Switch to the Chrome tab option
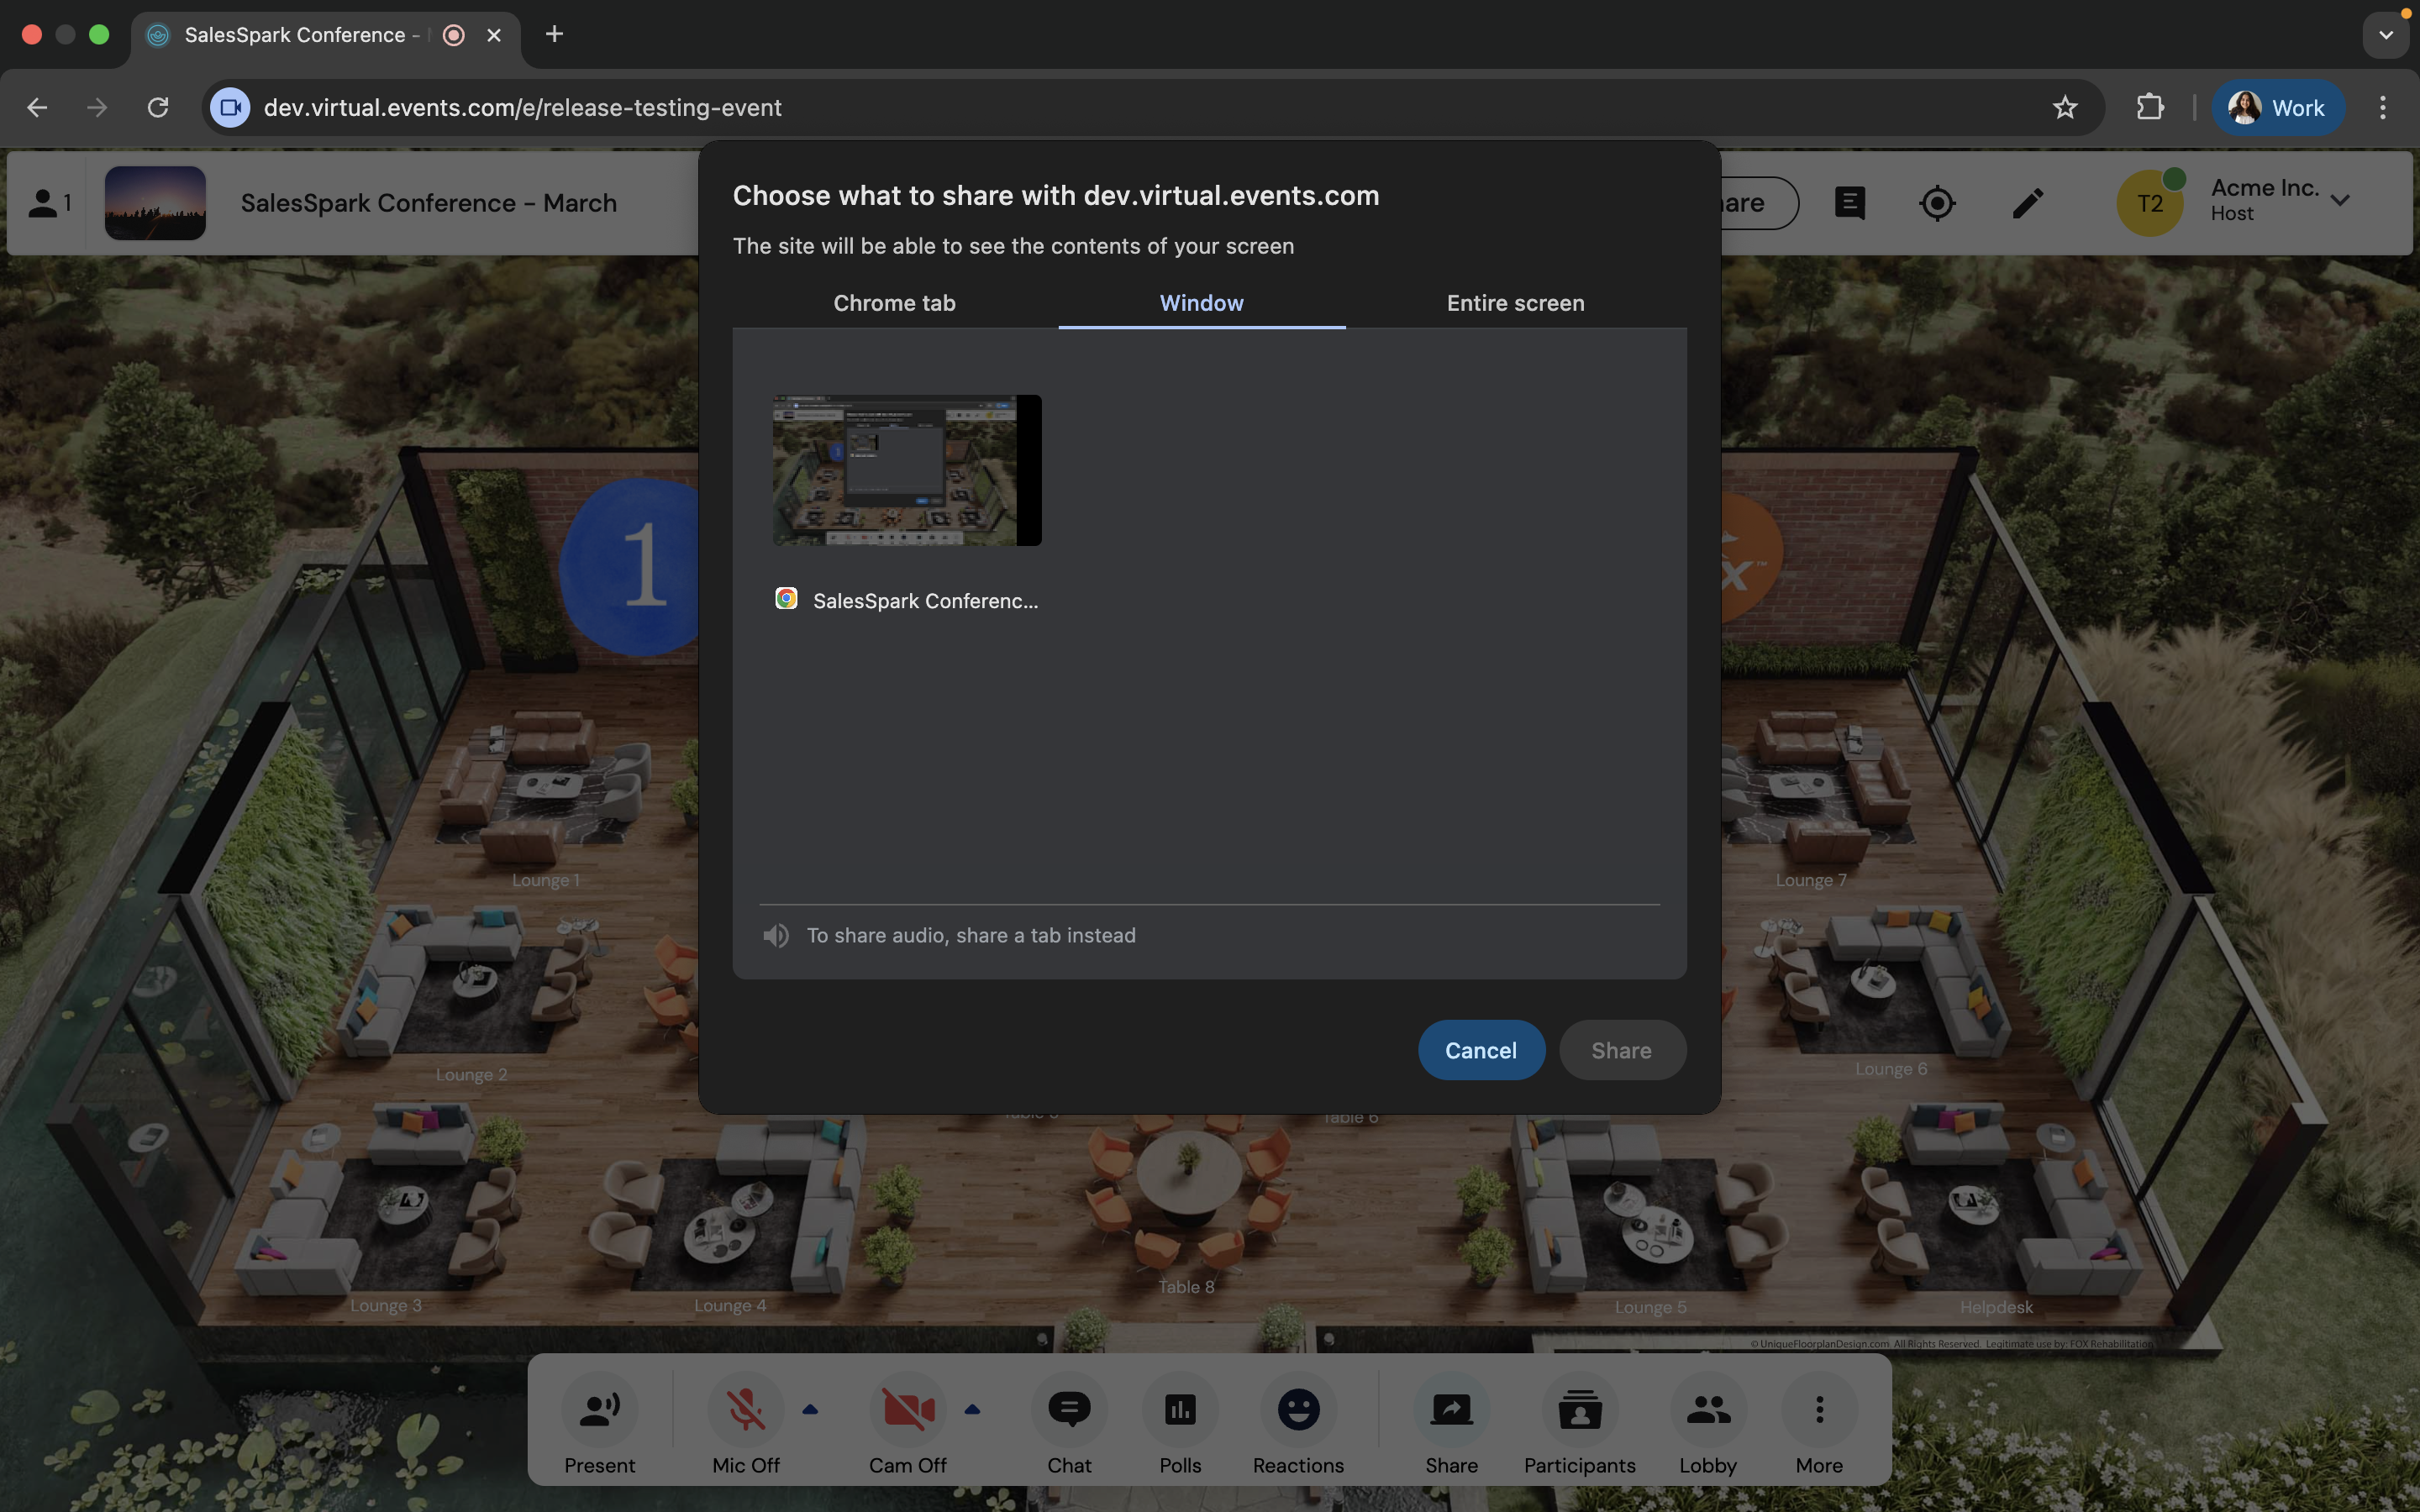This screenshot has width=2420, height=1512. pos(894,303)
